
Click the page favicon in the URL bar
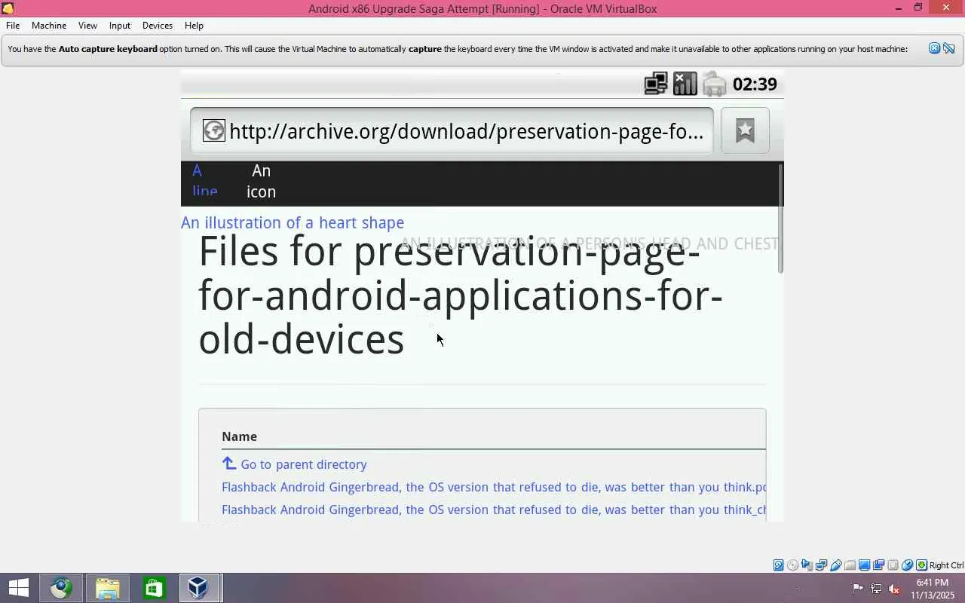pyautogui.click(x=214, y=130)
